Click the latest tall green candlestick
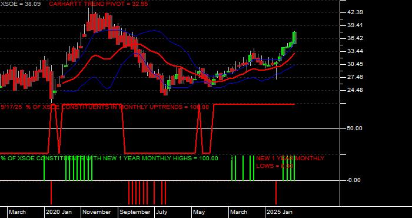The image size is (412, 218). click(x=294, y=38)
